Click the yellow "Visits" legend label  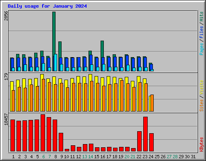point(202,88)
